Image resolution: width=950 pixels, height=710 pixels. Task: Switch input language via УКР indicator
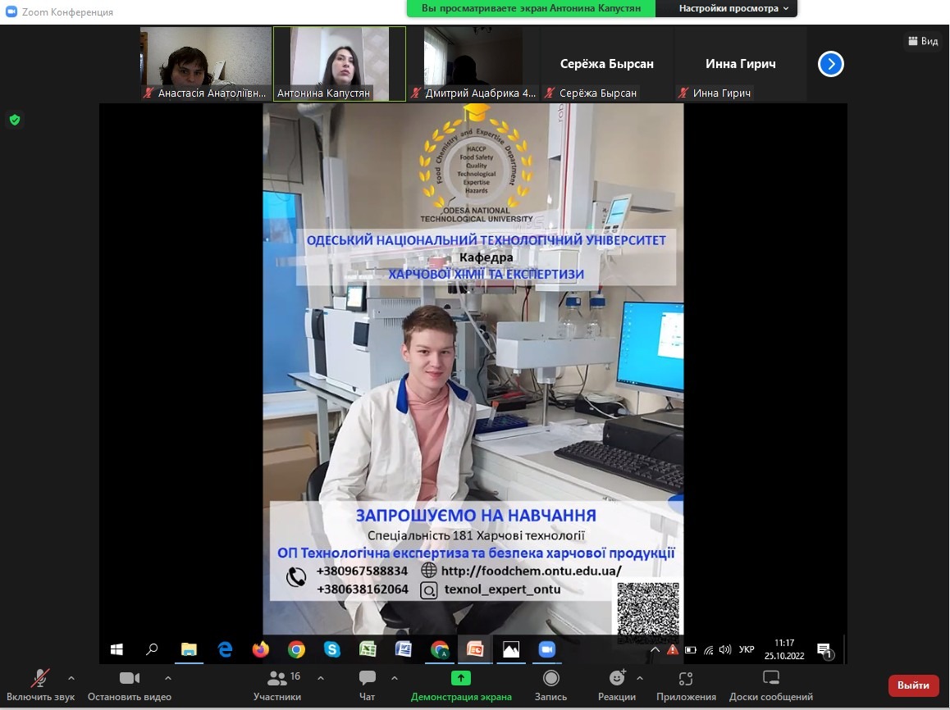[x=747, y=649]
